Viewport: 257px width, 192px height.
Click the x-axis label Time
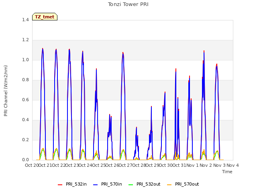227,172
